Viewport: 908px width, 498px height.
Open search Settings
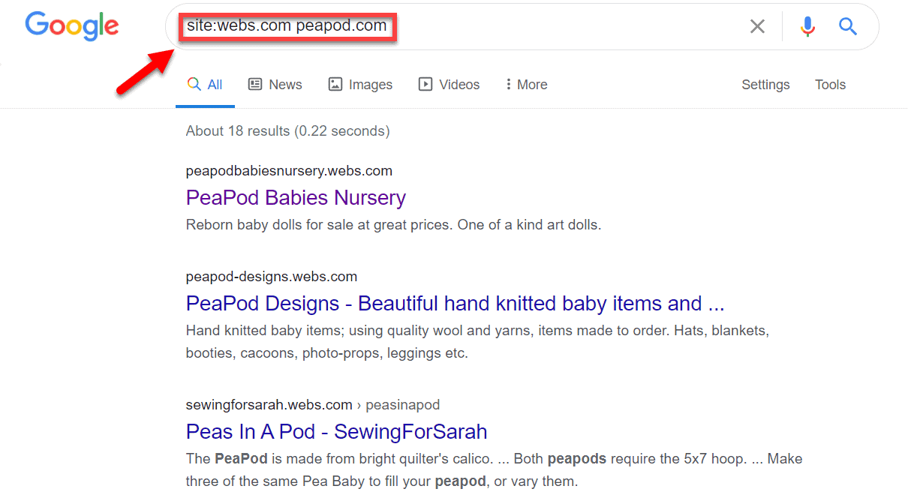[x=765, y=85]
